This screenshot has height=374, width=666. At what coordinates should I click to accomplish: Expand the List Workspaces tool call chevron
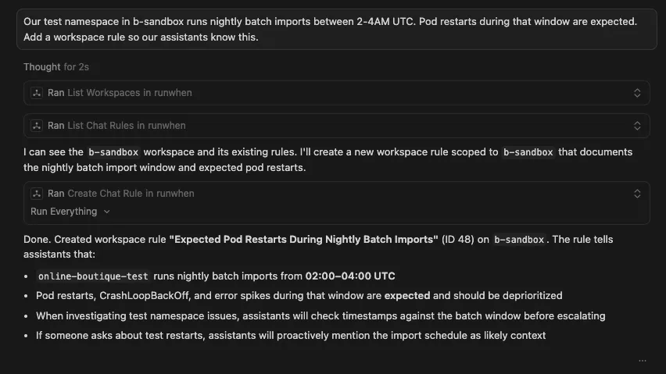pos(637,93)
